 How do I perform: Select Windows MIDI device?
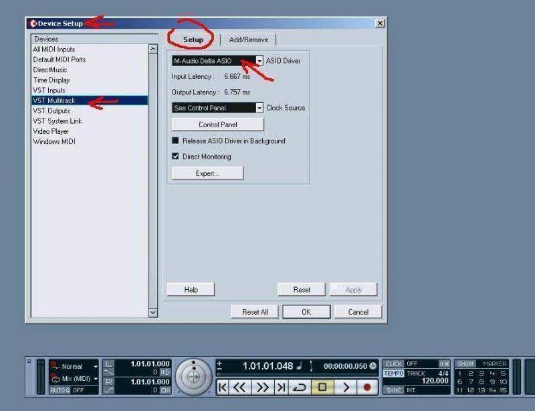click(90, 142)
